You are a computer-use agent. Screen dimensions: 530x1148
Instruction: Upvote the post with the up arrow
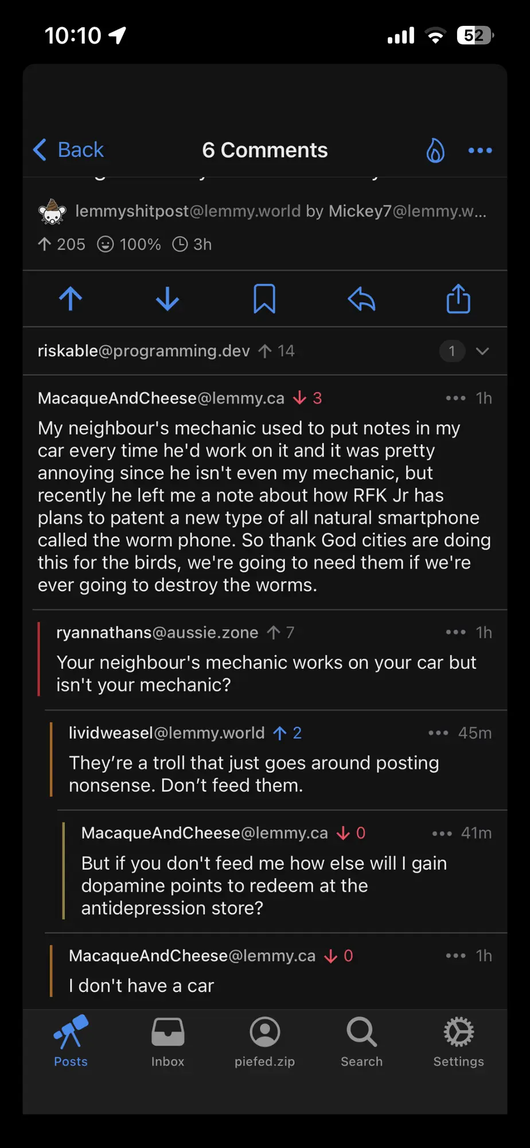[71, 299]
